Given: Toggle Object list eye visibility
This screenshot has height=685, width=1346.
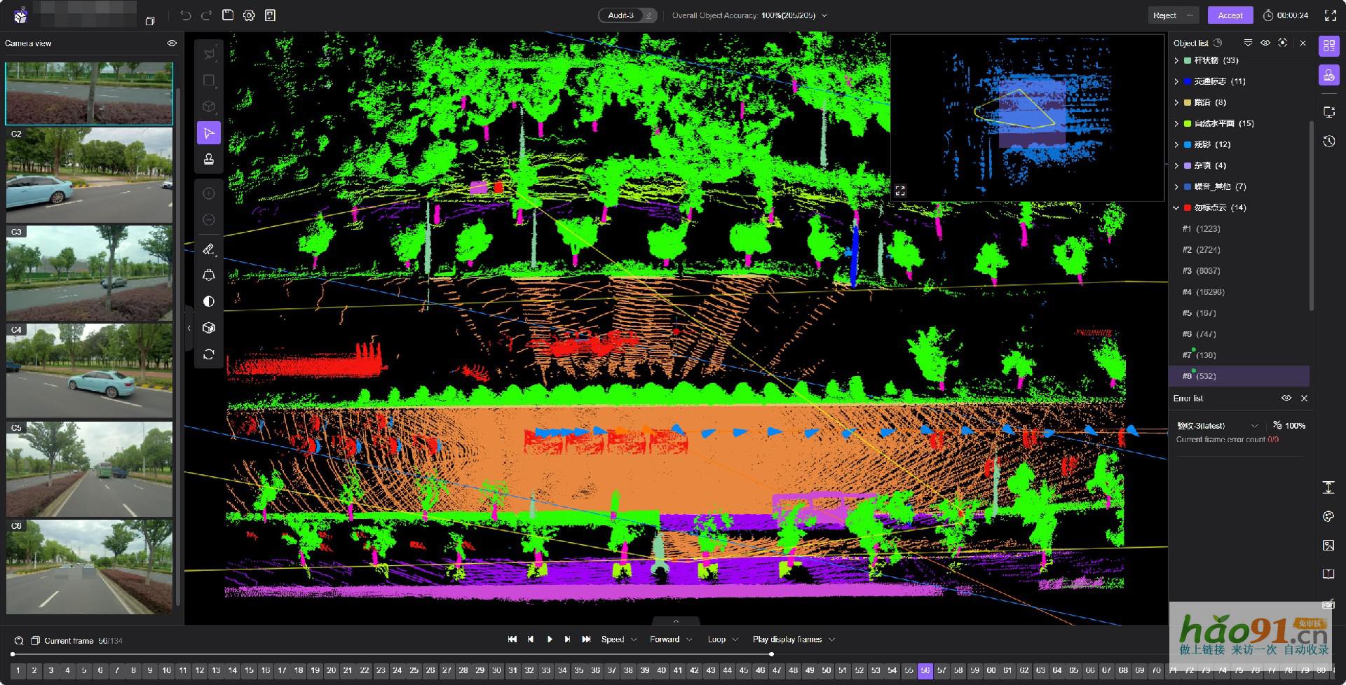Looking at the screenshot, I should pos(1265,43).
